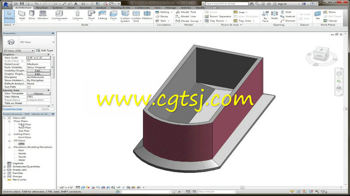Close the Properties palette

(x=53, y=34)
